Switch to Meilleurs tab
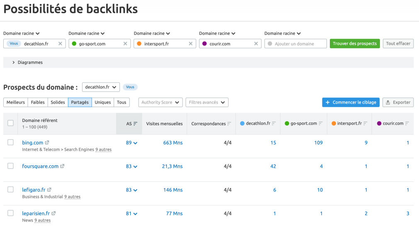Screen dimensions: 419x227 tap(15, 103)
